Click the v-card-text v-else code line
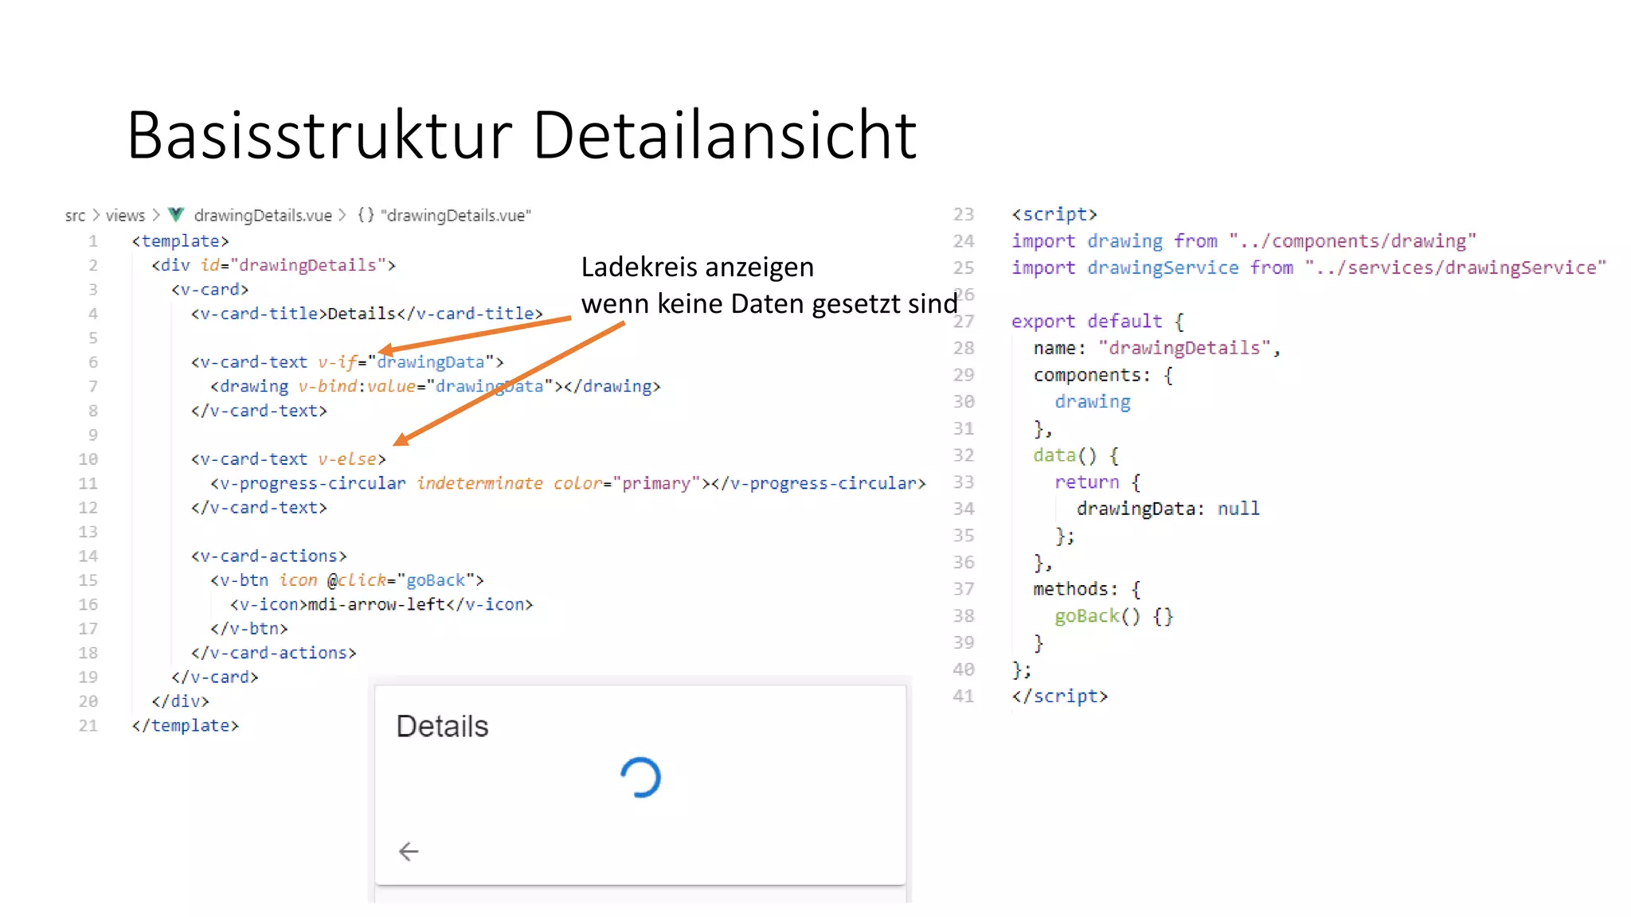The image size is (1631, 917). coord(288,459)
